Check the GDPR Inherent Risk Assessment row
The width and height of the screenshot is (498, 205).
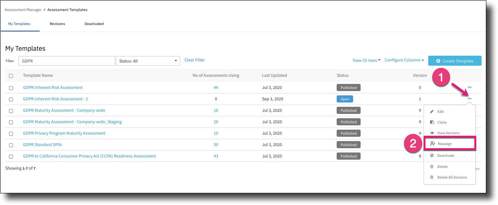point(11,88)
